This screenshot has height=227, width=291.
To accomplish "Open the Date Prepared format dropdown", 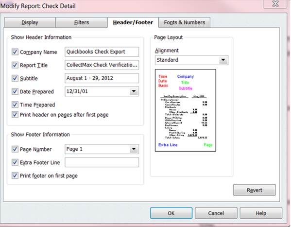I will 134,91.
